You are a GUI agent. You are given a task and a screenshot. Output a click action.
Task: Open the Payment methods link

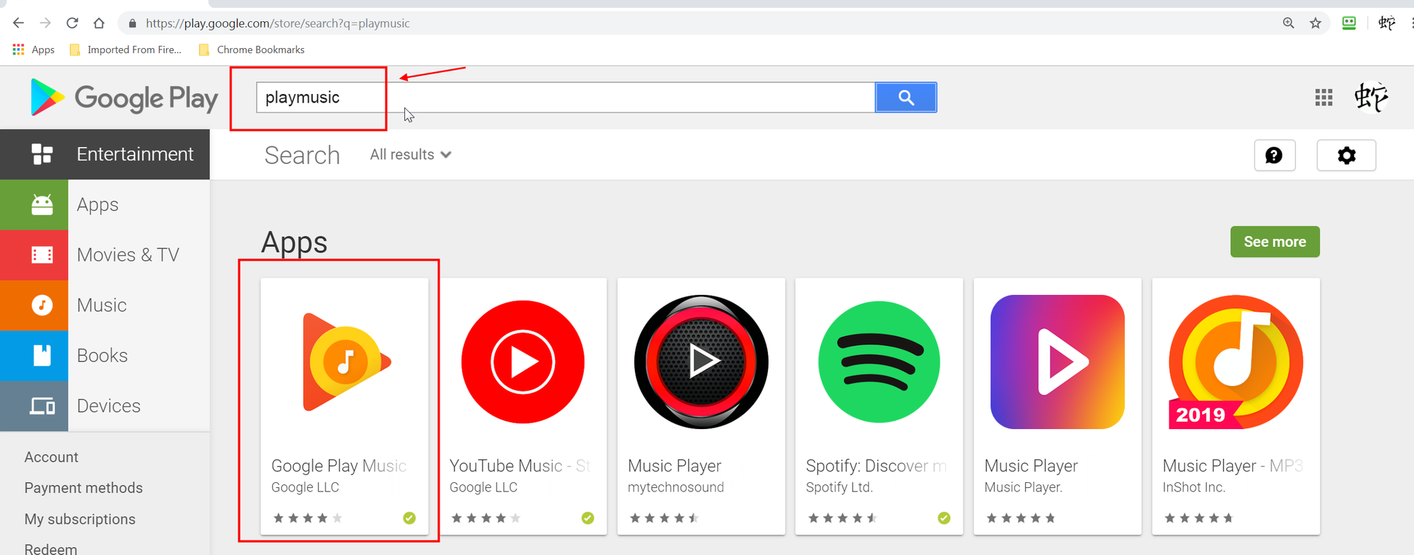click(83, 488)
